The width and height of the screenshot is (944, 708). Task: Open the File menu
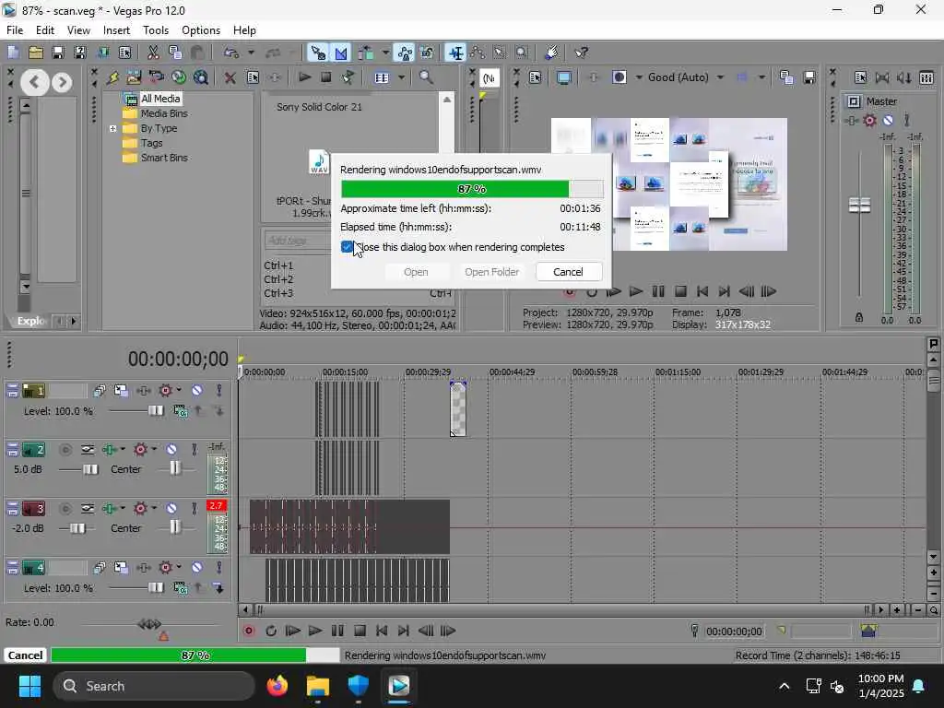tap(15, 30)
